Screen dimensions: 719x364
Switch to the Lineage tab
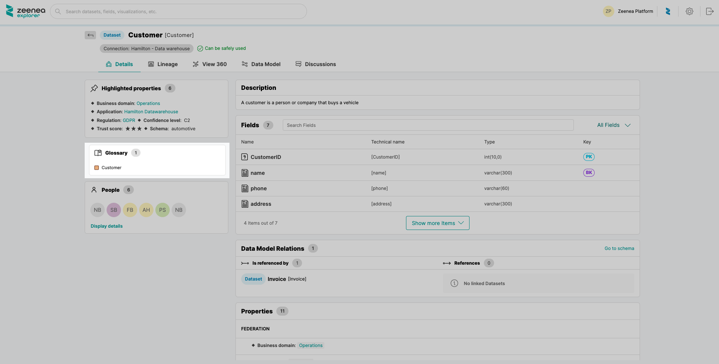(163, 64)
